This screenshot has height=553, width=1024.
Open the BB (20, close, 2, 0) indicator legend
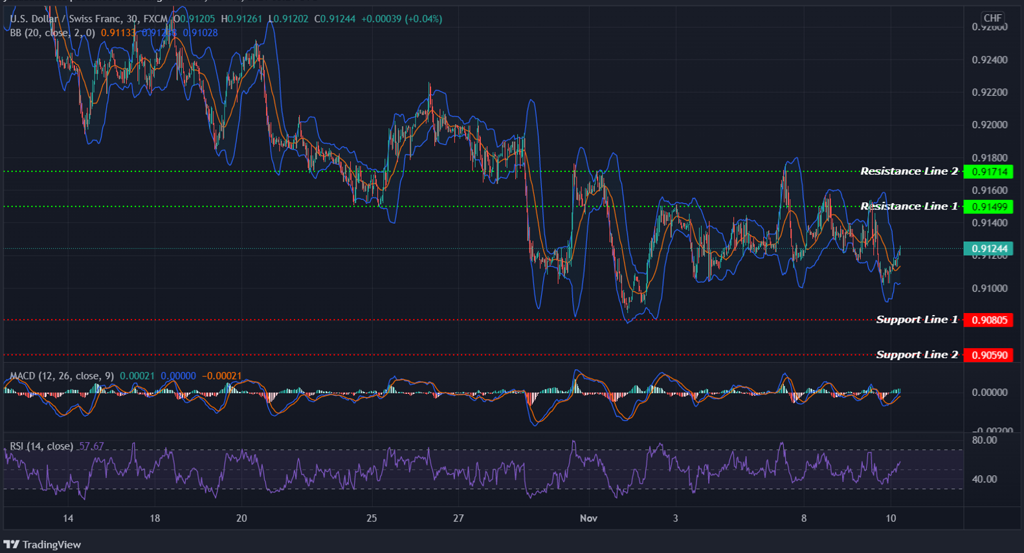click(x=52, y=32)
